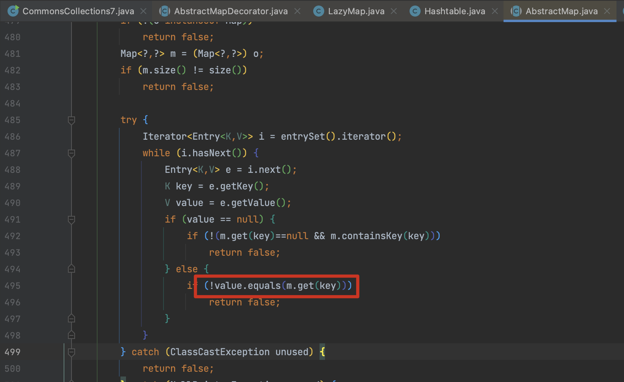
Task: Place cursor on 'Map<?,?> m' declaration
Action: [148, 54]
